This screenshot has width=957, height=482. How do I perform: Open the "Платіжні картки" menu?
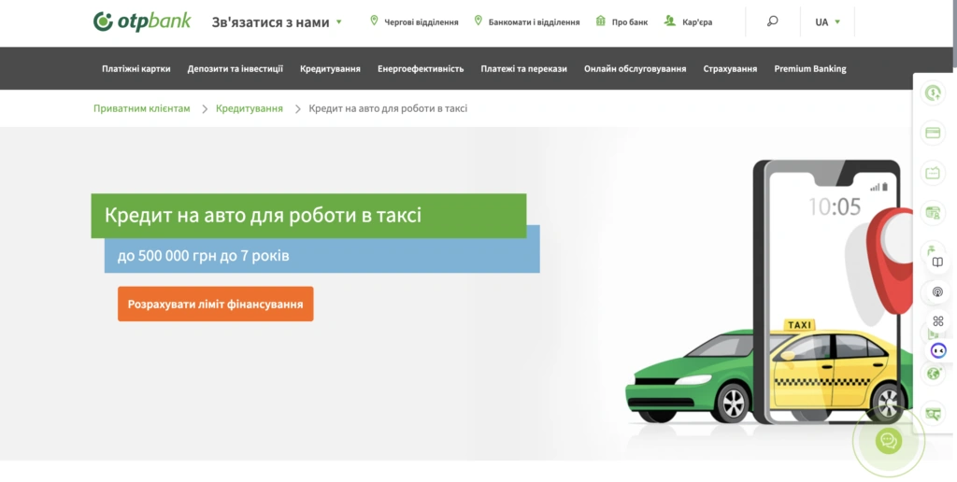(x=137, y=68)
